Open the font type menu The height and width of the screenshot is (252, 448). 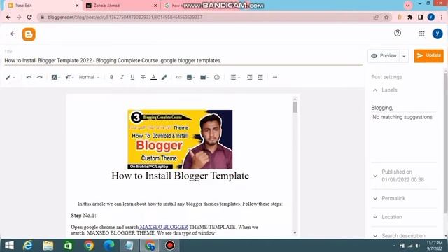(x=55, y=78)
